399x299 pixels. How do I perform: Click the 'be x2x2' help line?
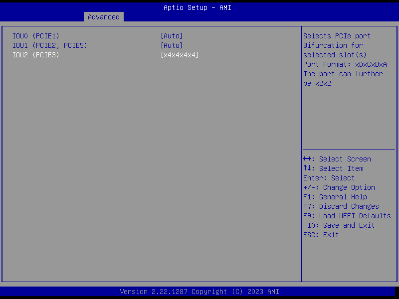(x=317, y=83)
